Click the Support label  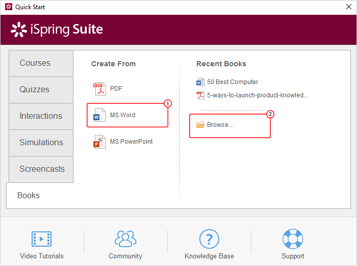point(293,256)
